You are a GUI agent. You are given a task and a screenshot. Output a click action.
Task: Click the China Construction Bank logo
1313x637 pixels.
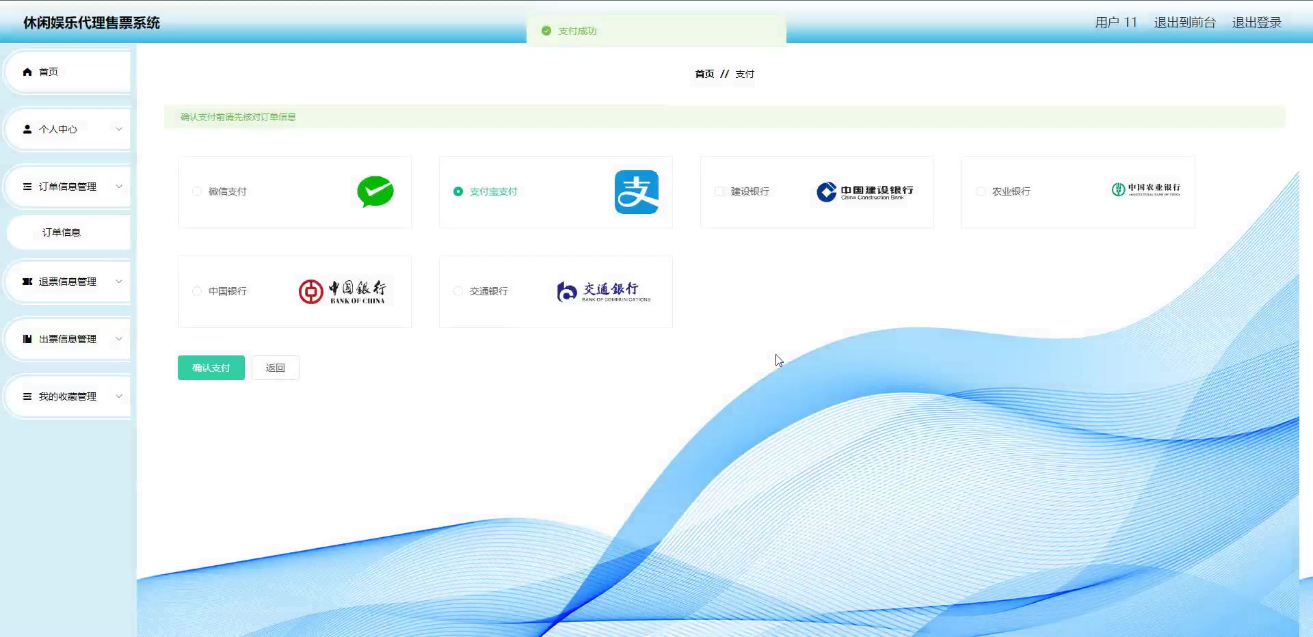tap(865, 192)
